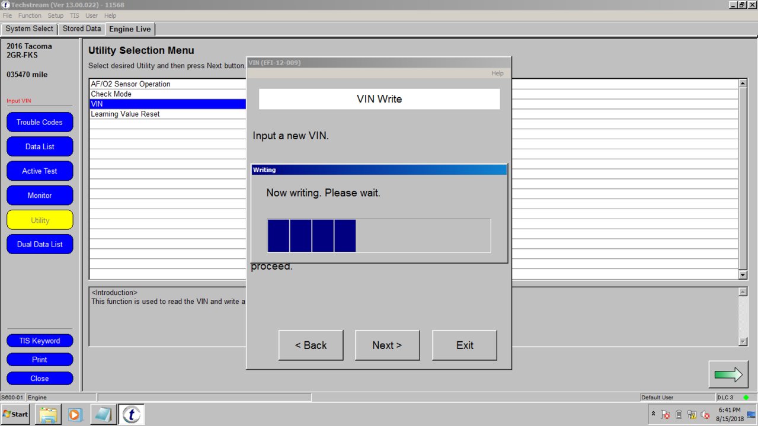Viewport: 758px width, 426px height.
Task: Show hidden system tray icons
Action: [653, 414]
